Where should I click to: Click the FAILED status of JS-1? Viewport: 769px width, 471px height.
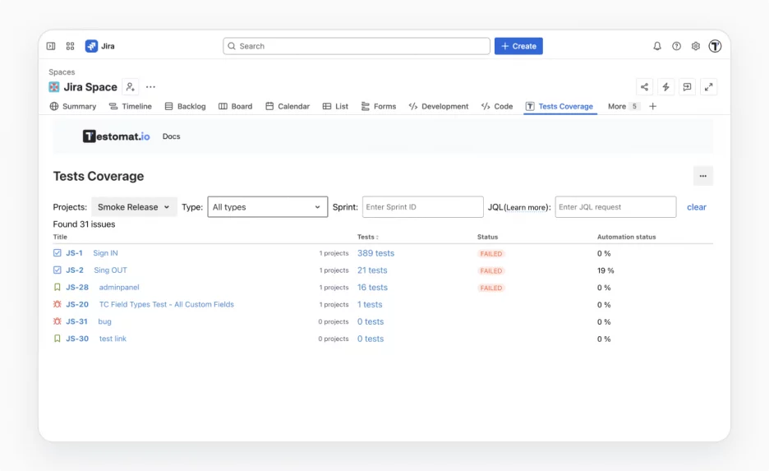491,254
